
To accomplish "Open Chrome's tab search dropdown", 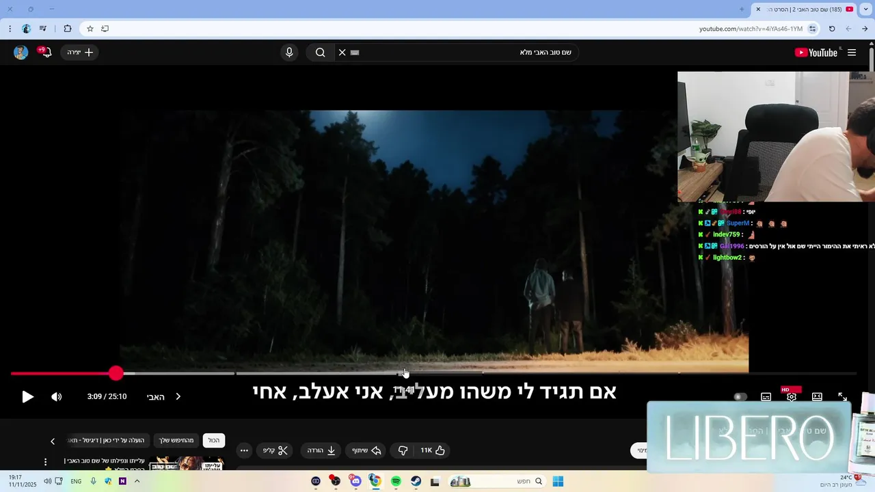I will pos(867,9).
